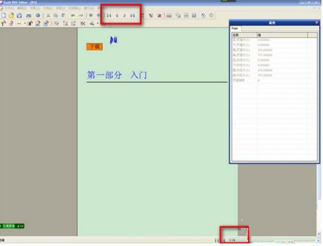Select the scissors tool in the second toolbar row
The width and height of the screenshot is (323, 246).
click(x=83, y=23)
